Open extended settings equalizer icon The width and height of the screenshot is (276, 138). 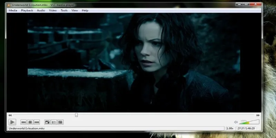click(60, 122)
